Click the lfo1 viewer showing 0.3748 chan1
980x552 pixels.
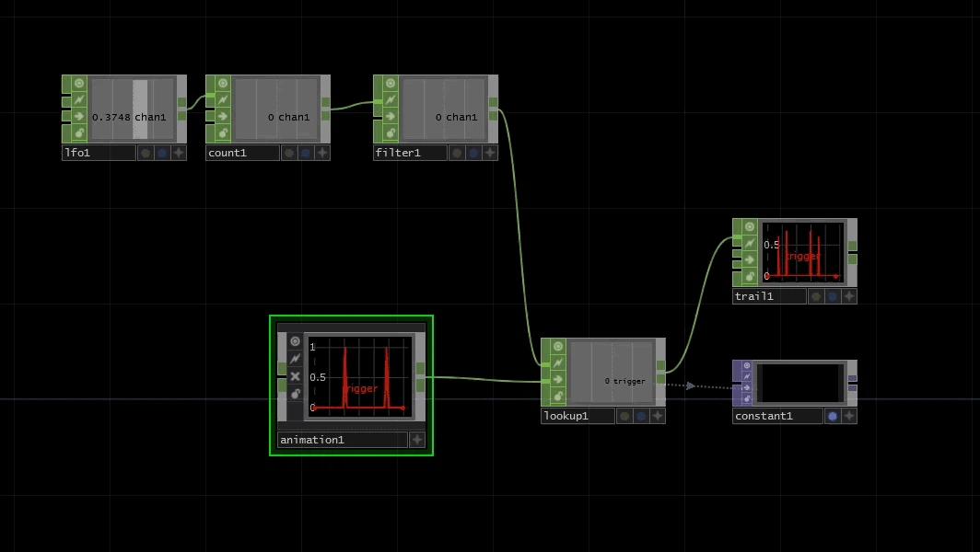coord(132,109)
